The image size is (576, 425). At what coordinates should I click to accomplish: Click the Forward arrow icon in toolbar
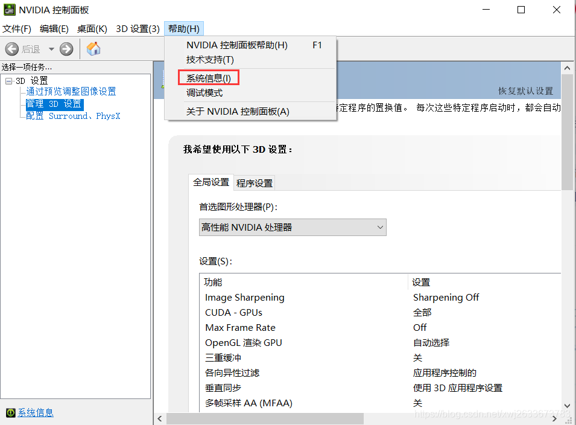(66, 49)
